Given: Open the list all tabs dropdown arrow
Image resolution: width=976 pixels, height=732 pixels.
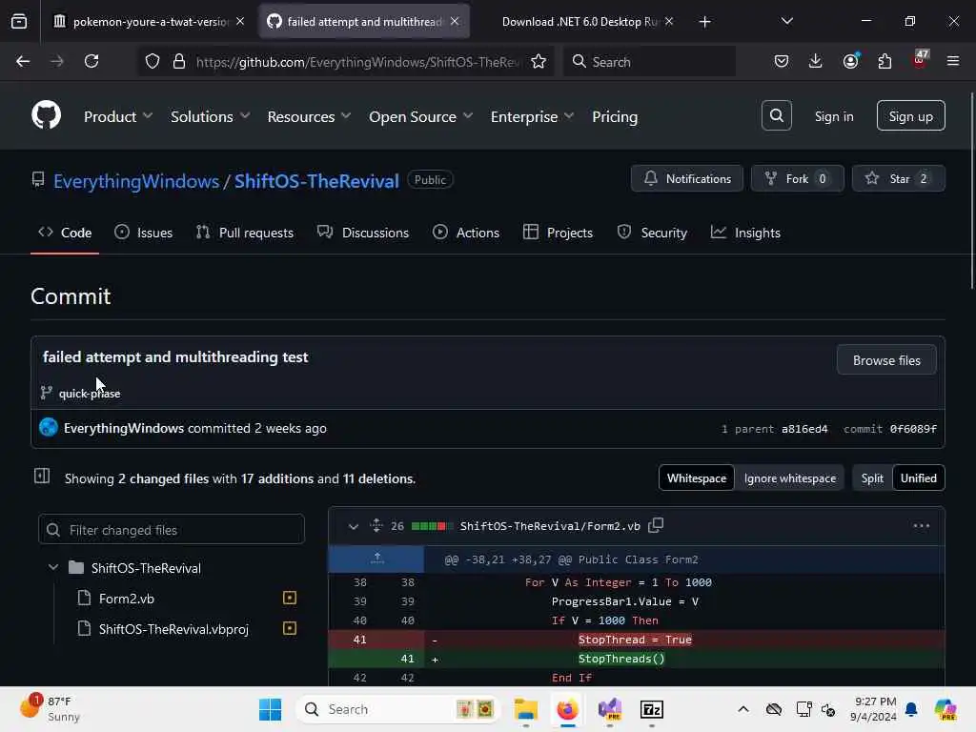Looking at the screenshot, I should point(786,22).
